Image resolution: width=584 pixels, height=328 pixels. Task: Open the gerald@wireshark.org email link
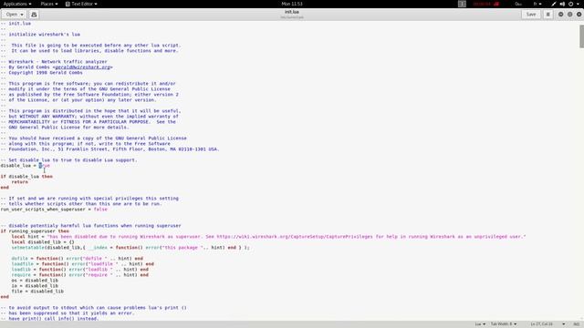pyautogui.click(x=83, y=67)
